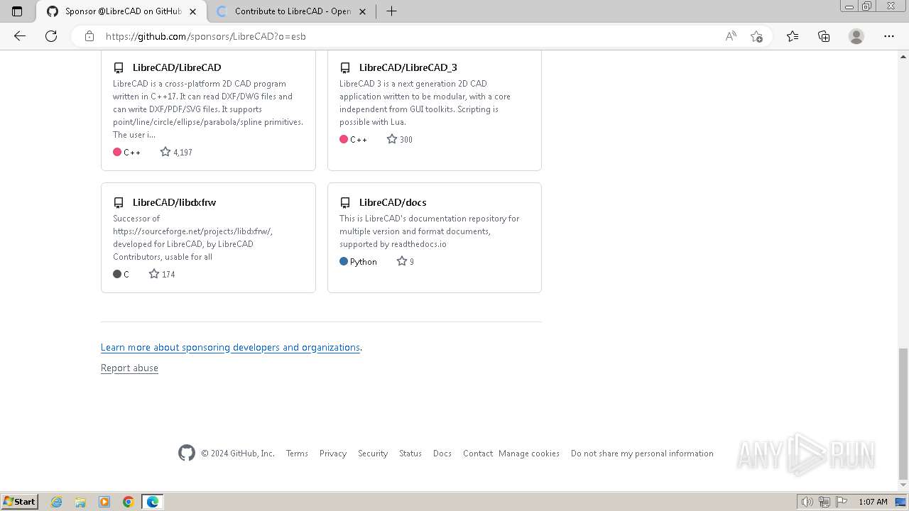Open the LibreCAD/LibreCAD repository link

pyautogui.click(x=177, y=67)
